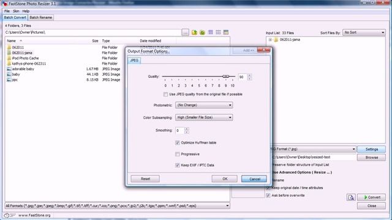
Task: Cancel the Output Format Options dialog
Action: [x=254, y=179]
